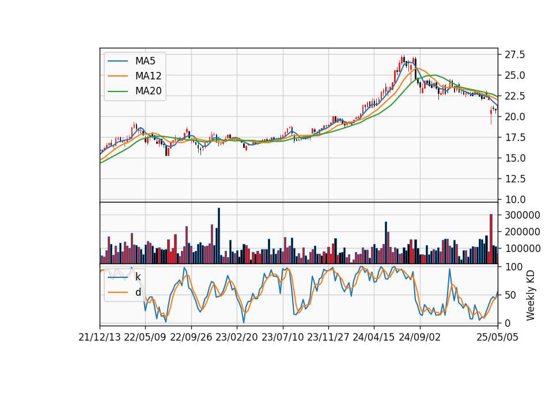Image resolution: width=553 pixels, height=397 pixels.
Task: Click the 0 label on KD axis
Action: (x=507, y=323)
